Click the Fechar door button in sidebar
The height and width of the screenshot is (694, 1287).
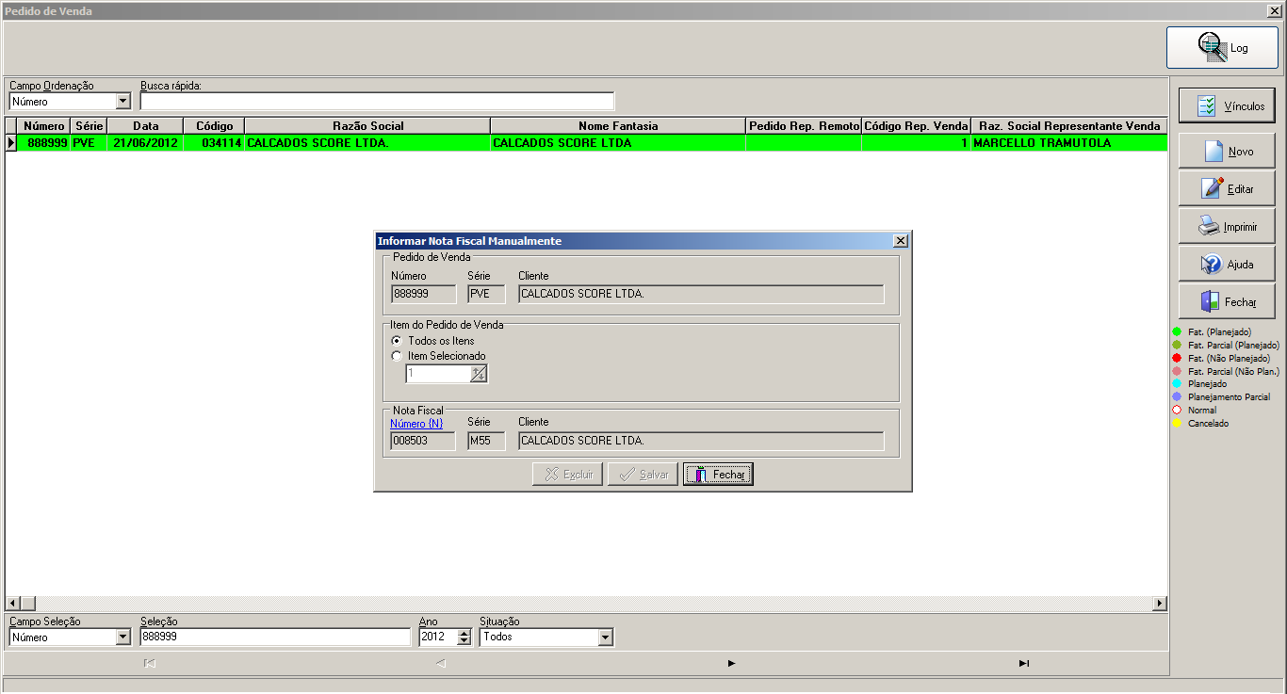1227,301
